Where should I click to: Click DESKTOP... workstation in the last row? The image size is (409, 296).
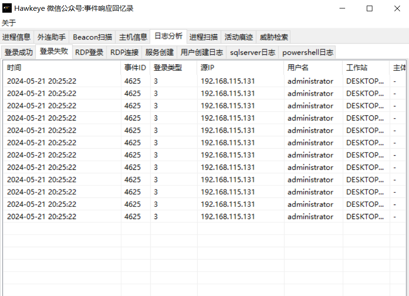point(365,217)
